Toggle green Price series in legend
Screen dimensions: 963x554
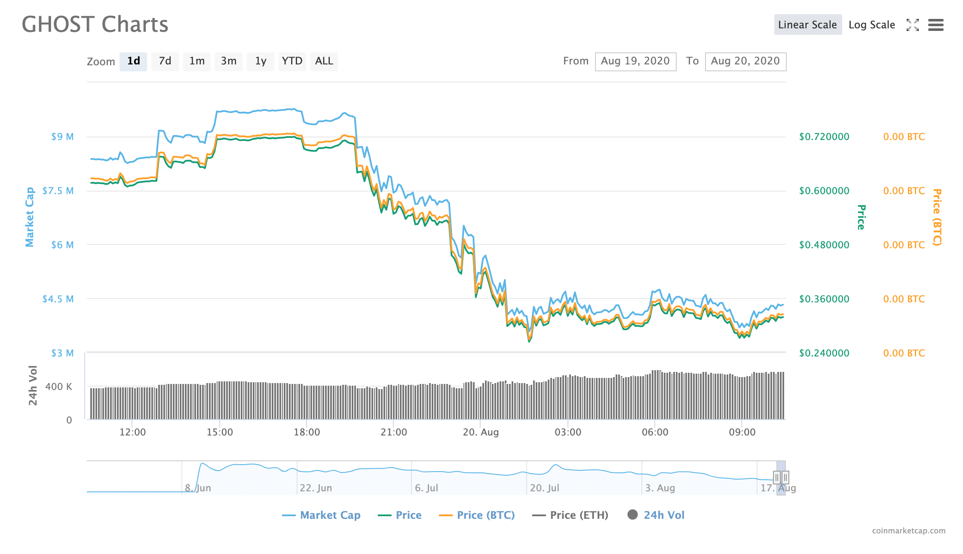(408, 515)
